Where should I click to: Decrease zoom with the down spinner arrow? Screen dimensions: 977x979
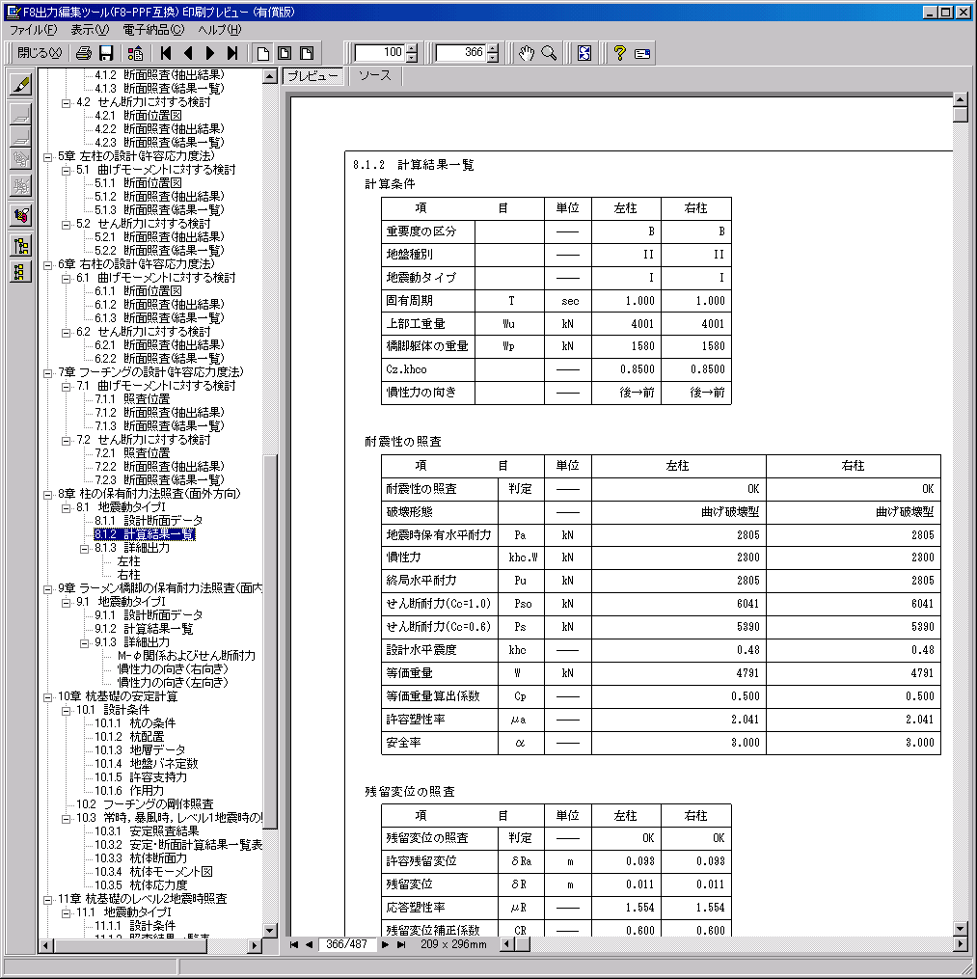pos(412,58)
